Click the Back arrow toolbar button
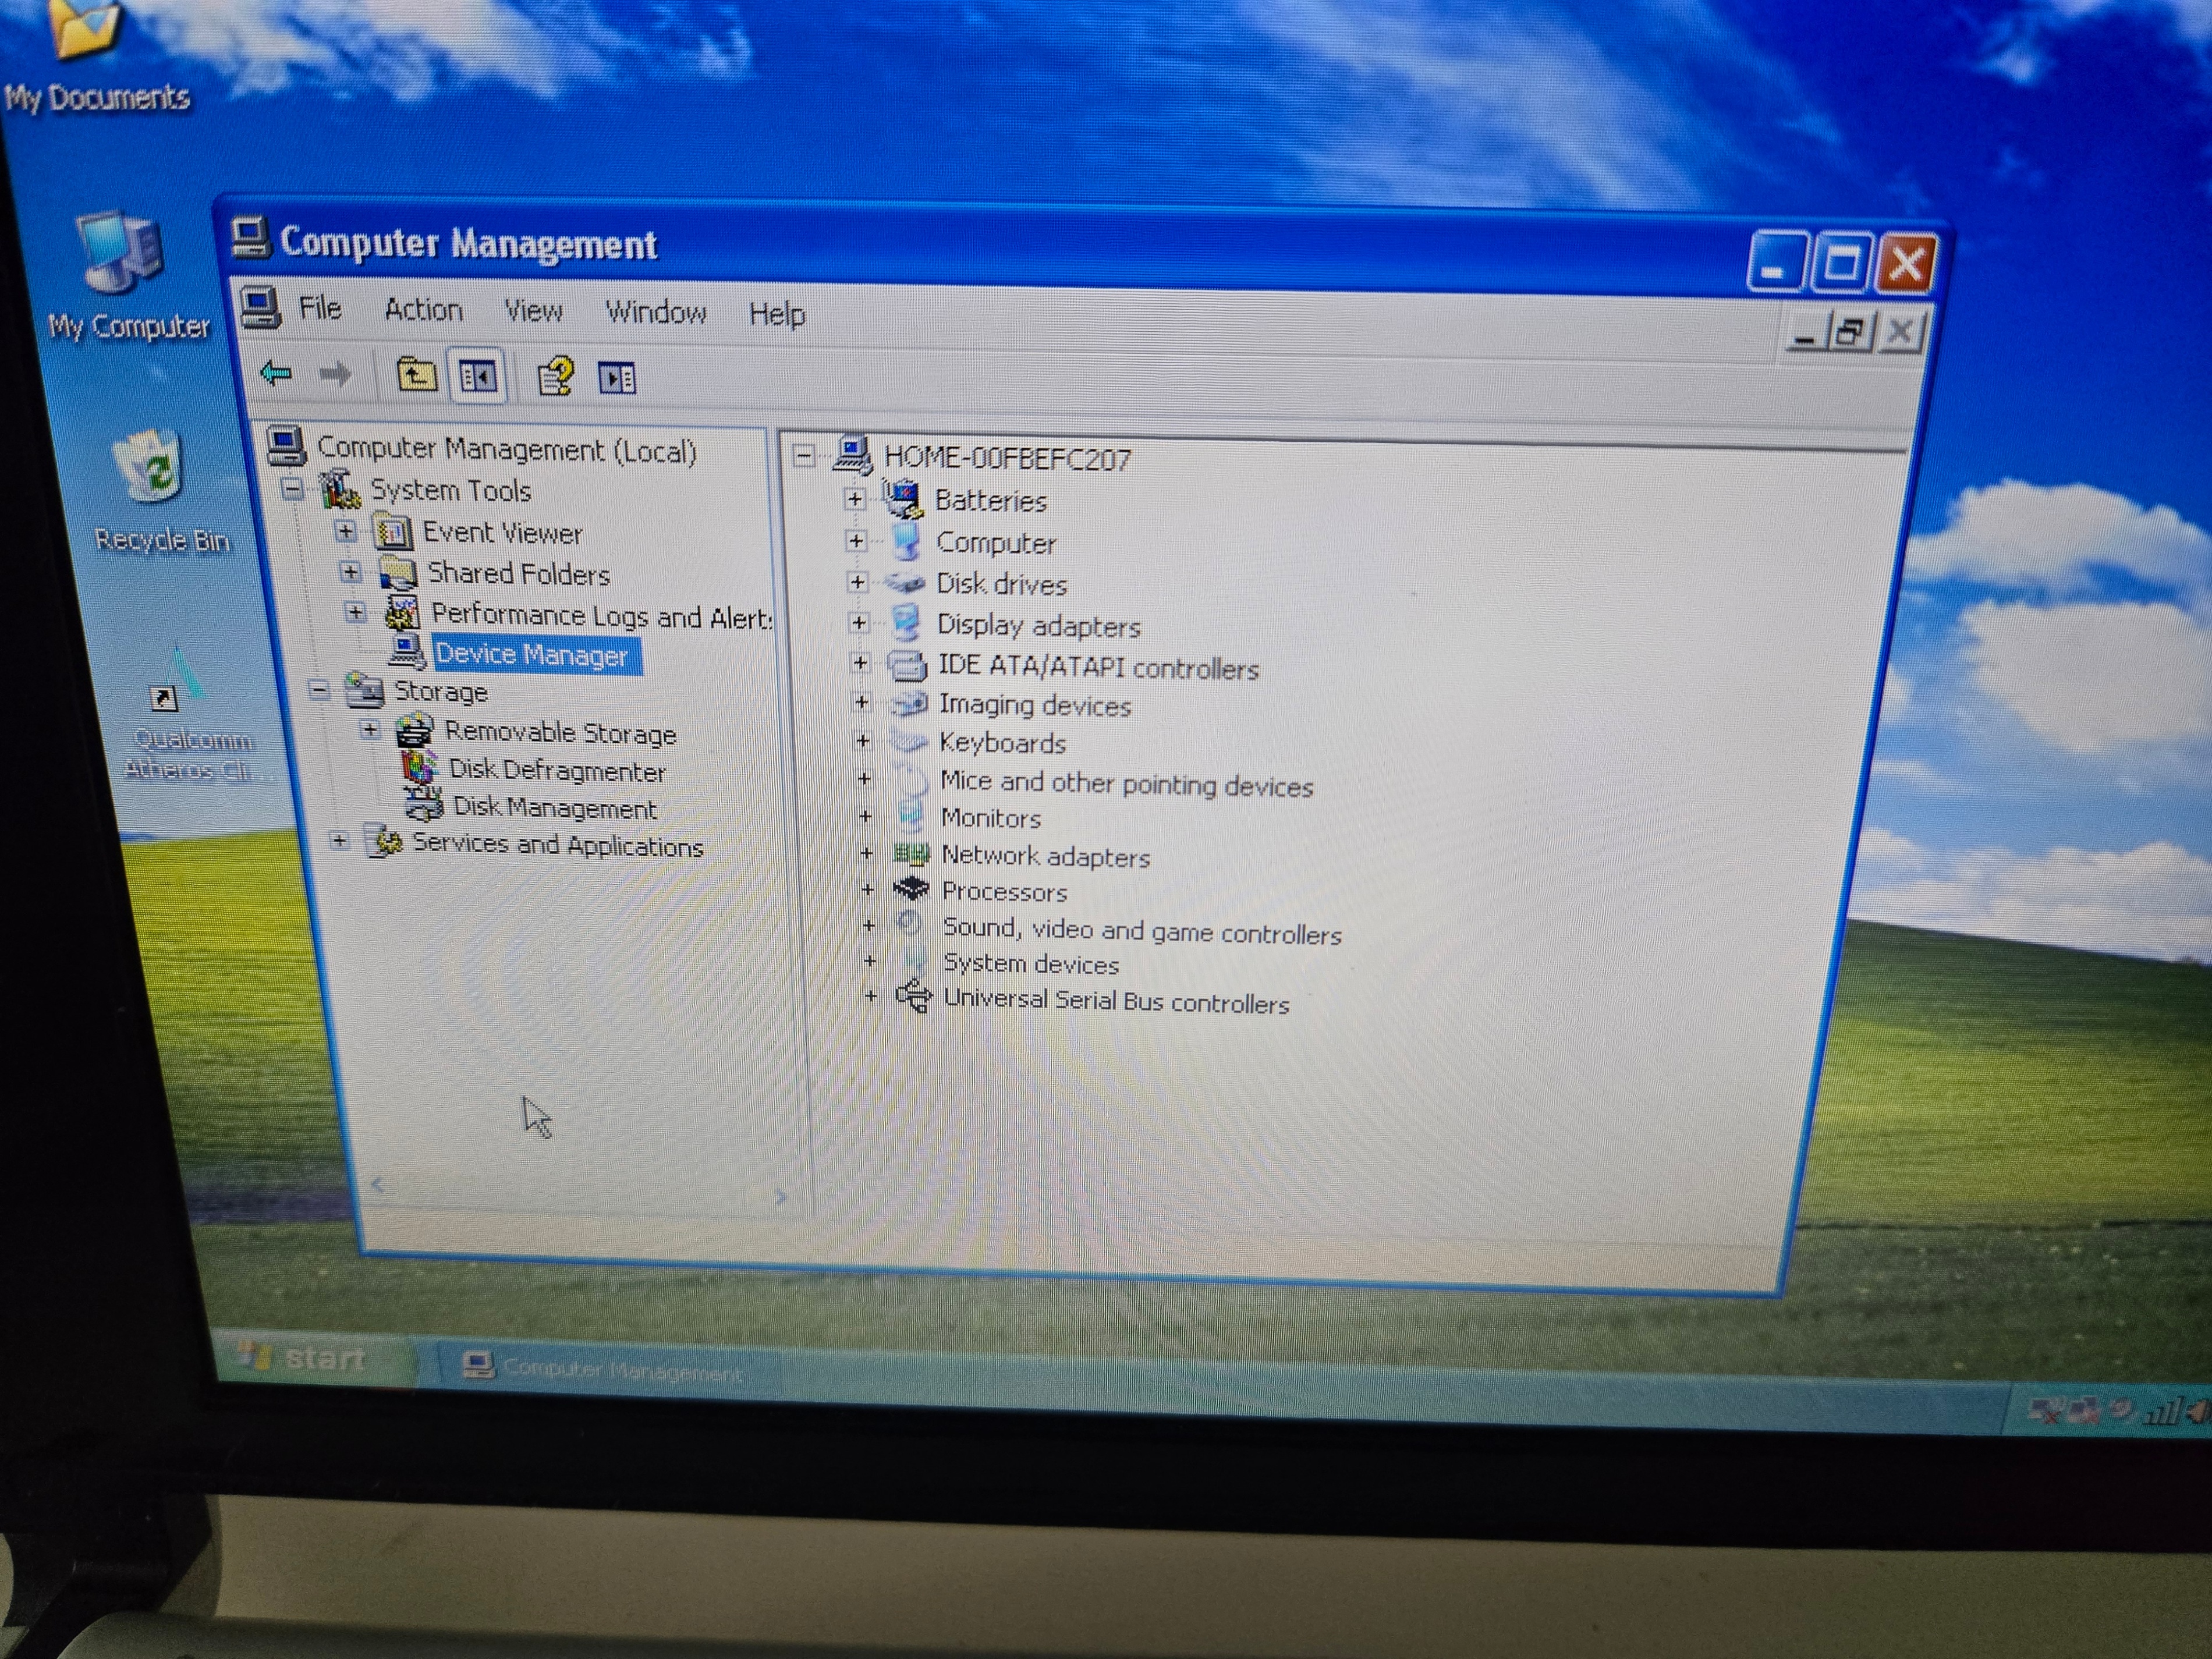Screen dimensions: 2212x1659 pyautogui.click(x=276, y=373)
